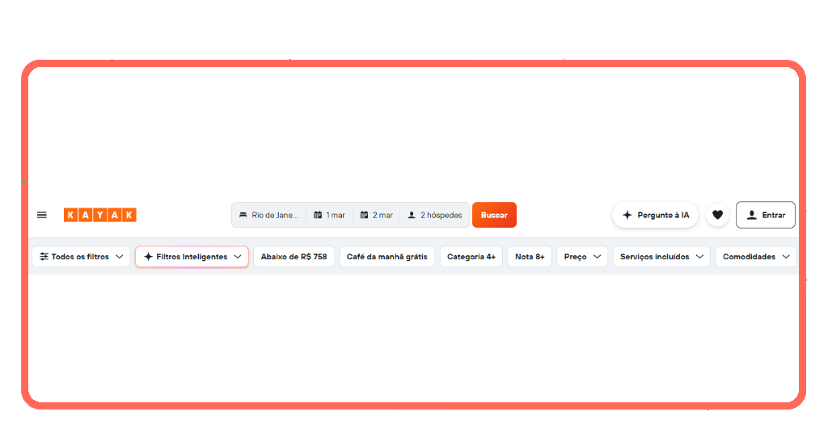The height and width of the screenshot is (433, 828).
Task: Open saved favorites heart icon
Action: tap(717, 215)
